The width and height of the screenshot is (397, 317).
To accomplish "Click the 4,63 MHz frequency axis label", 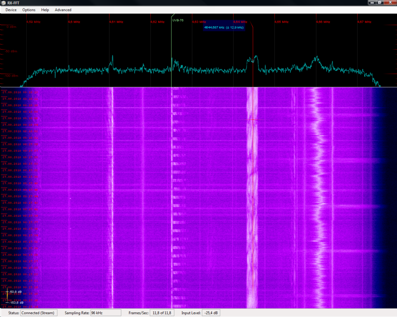I will [199, 22].
